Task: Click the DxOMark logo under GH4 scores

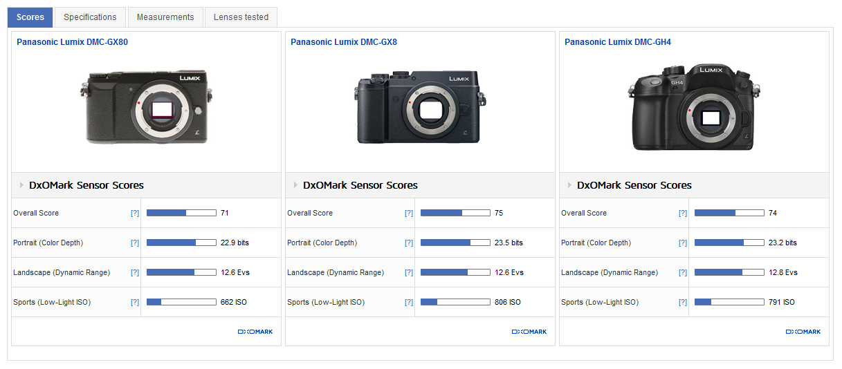Action: (x=803, y=332)
